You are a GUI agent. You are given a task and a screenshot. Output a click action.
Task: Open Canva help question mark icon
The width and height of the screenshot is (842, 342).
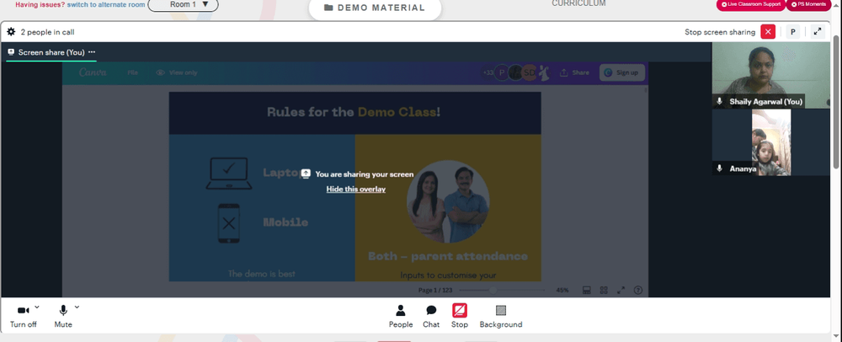[638, 290]
